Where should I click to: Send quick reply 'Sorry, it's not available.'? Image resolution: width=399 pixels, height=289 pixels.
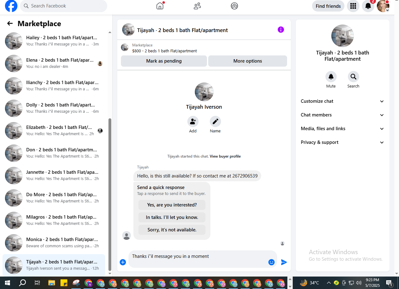(x=172, y=230)
